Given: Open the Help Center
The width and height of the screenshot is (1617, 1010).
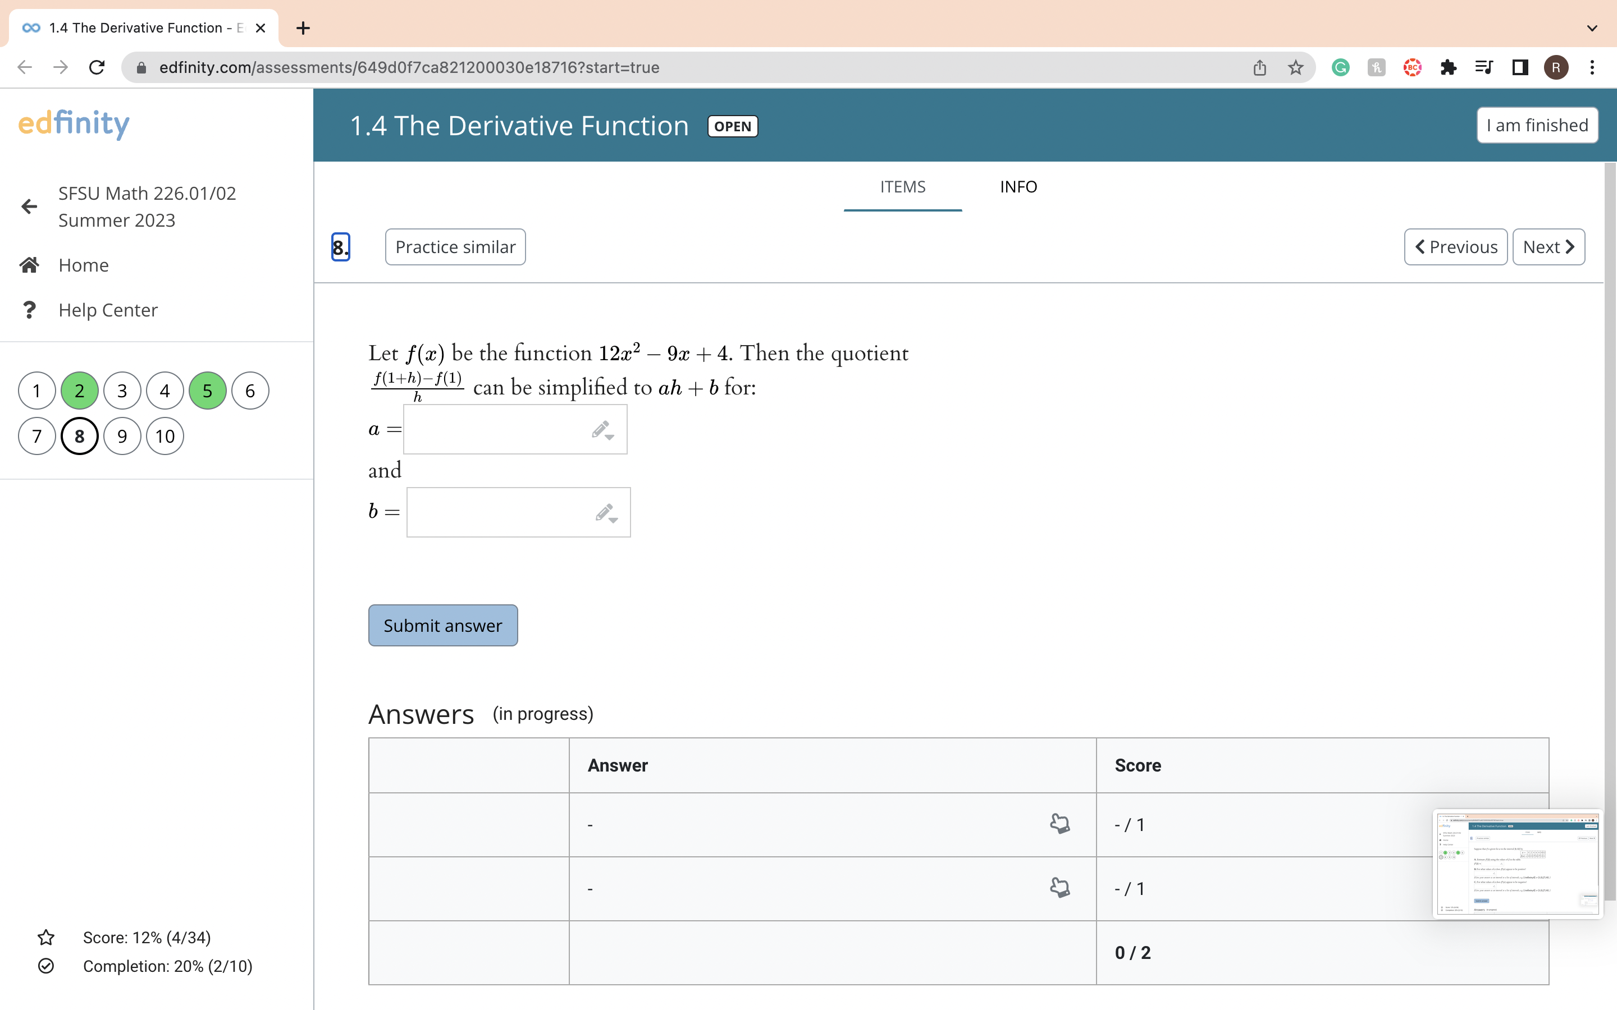Looking at the screenshot, I should 107,309.
